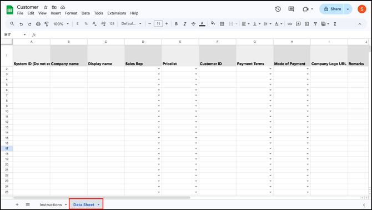Image resolution: width=372 pixels, height=210 pixels.
Task: Toggle italic formatting
Action: pos(185,24)
